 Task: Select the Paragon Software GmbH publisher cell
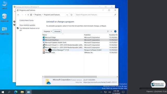point(93,50)
